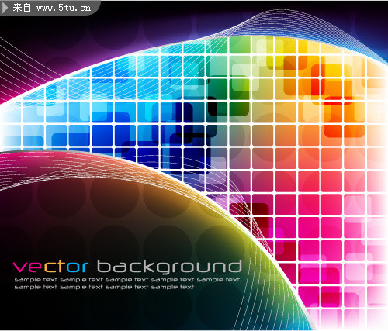Click the blue letter r in vector
The image size is (388, 331).
pyautogui.click(x=84, y=267)
